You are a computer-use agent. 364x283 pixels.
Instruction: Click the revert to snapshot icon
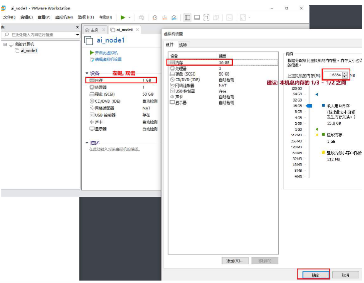pyautogui.click(x=165, y=17)
